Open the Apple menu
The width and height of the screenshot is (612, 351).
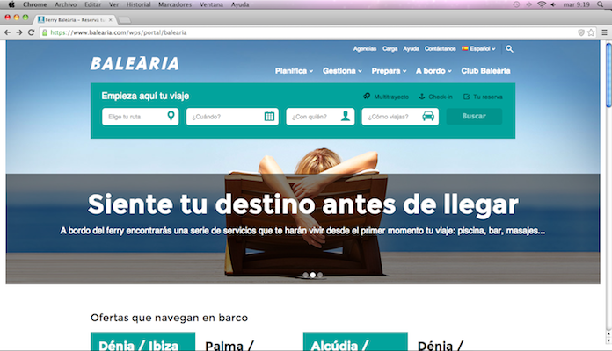click(11, 4)
